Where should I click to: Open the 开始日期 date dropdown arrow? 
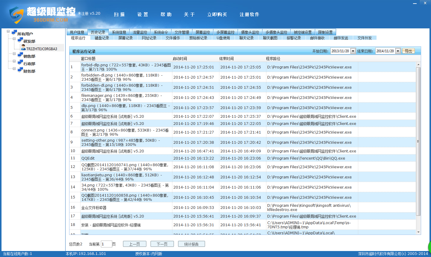click(x=353, y=51)
